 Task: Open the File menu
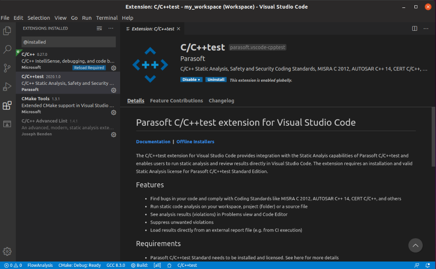5,18
